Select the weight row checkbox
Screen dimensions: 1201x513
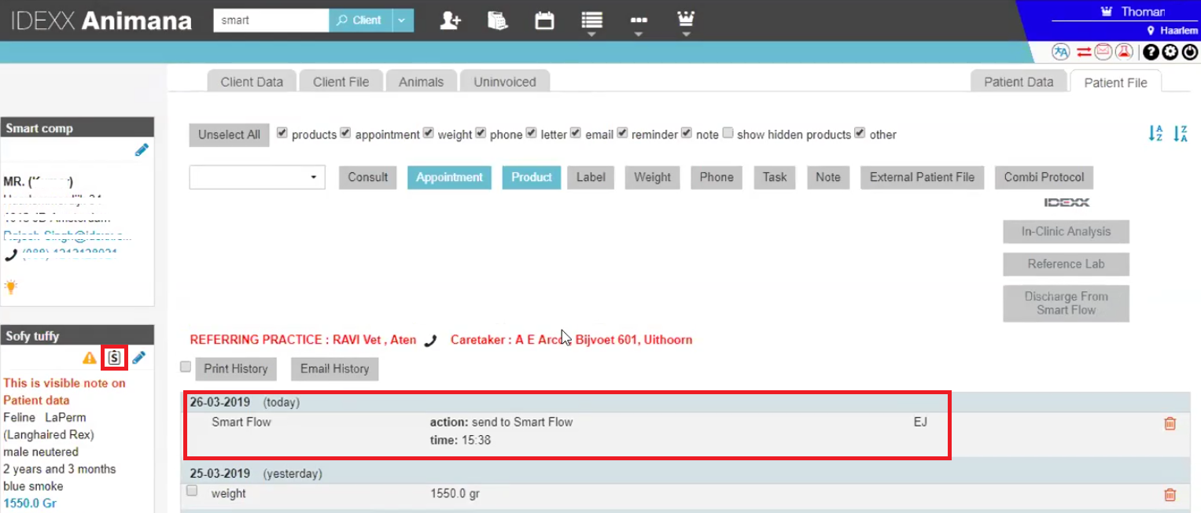[192, 491]
